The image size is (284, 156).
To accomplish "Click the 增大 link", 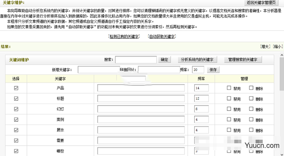I will [x=265, y=46].
